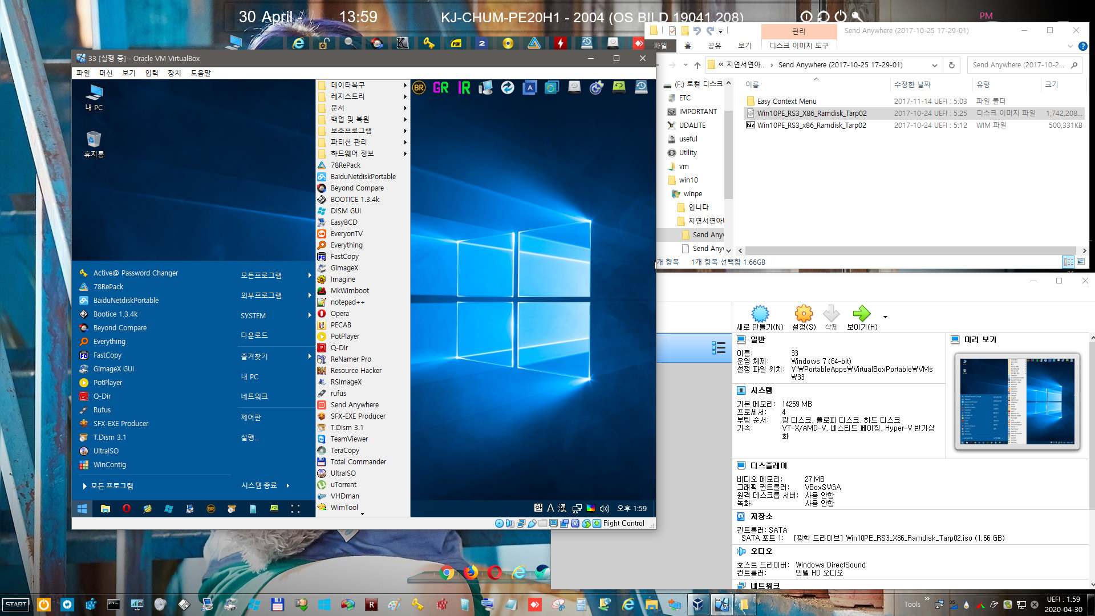Click the Show (보이기) green arrow icon
The image size is (1095, 616).
click(861, 313)
